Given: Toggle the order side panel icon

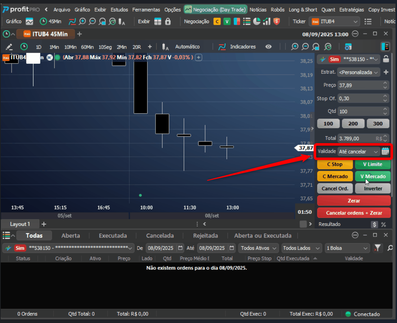Looking at the screenshot, I should click(385, 47).
